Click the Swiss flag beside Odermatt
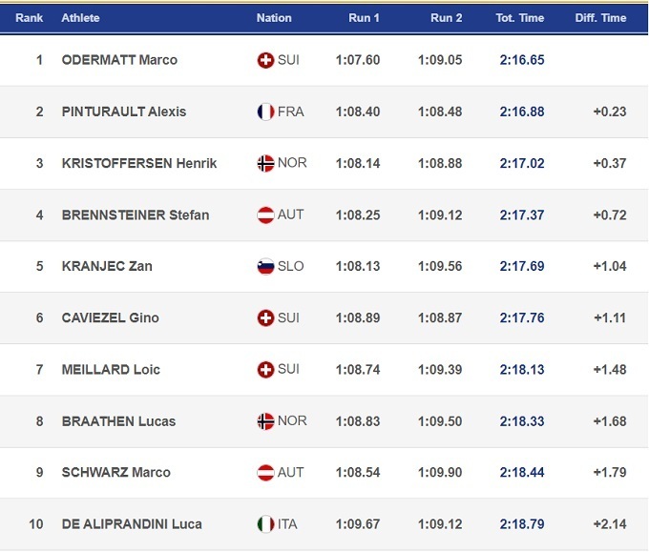The height and width of the screenshot is (552, 649). point(265,60)
